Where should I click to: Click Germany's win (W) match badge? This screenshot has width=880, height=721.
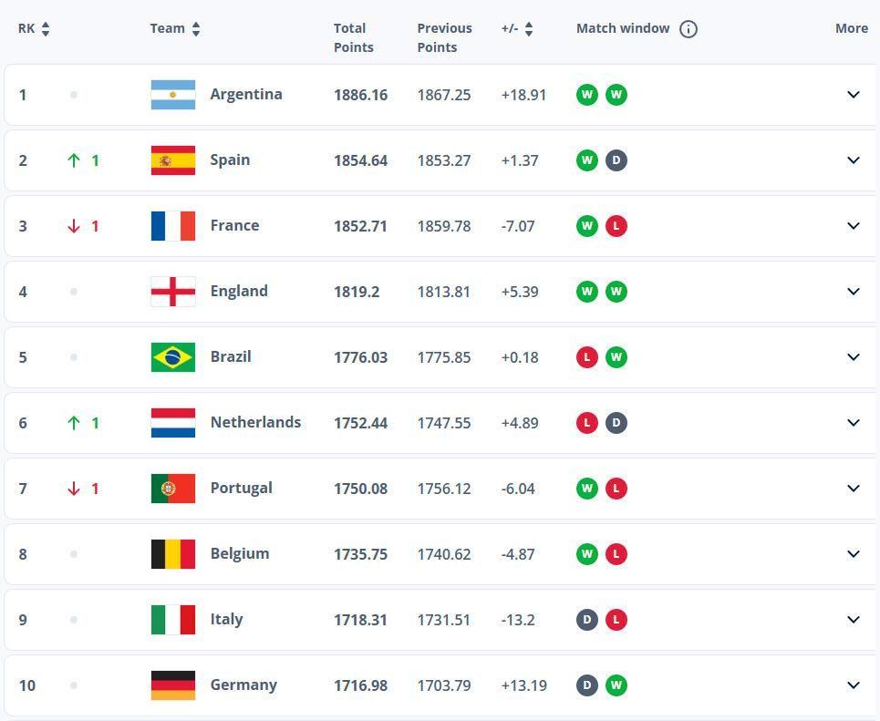tap(616, 685)
